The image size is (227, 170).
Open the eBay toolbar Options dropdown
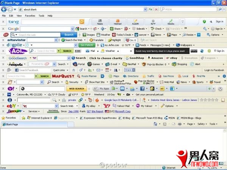pyautogui.click(x=169, y=106)
